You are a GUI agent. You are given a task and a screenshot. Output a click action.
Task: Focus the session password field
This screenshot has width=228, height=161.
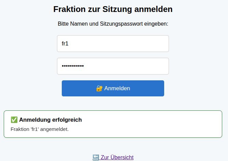pyautogui.click(x=113, y=66)
